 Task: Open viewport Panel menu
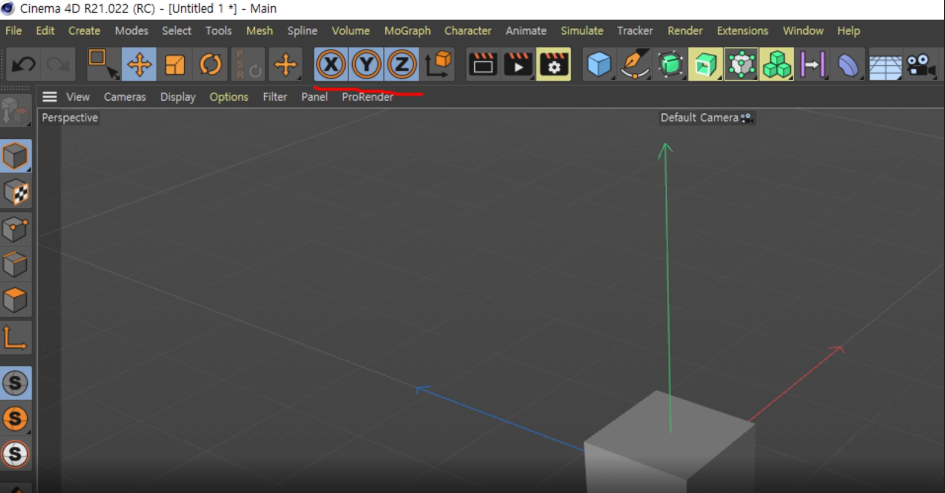[x=314, y=97]
